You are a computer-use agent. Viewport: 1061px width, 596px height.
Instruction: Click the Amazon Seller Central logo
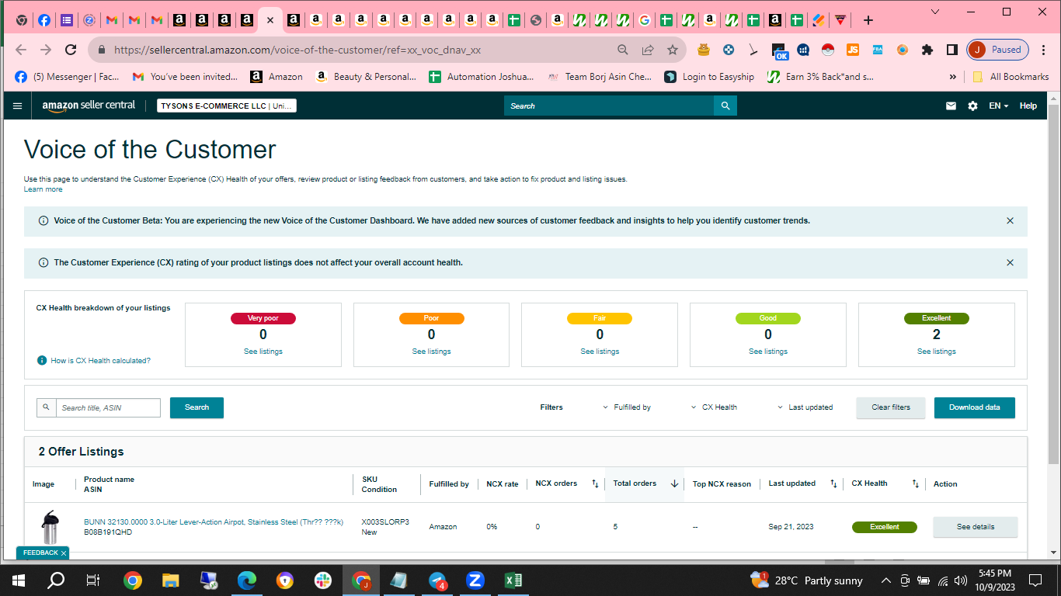[89, 106]
